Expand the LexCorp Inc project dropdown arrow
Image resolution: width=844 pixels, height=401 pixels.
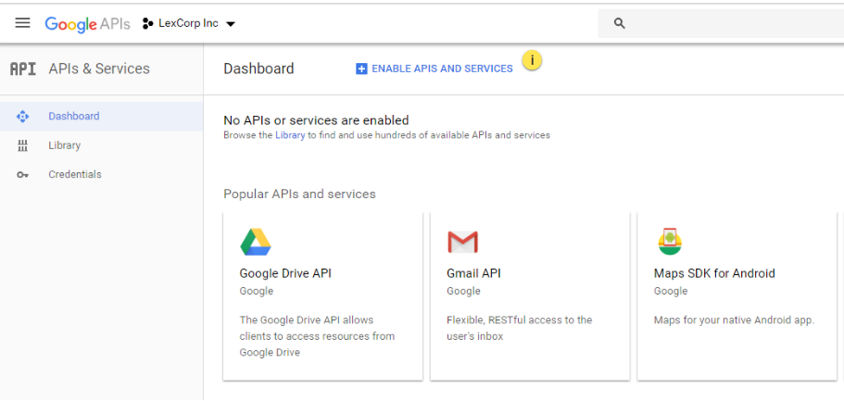pyautogui.click(x=231, y=24)
